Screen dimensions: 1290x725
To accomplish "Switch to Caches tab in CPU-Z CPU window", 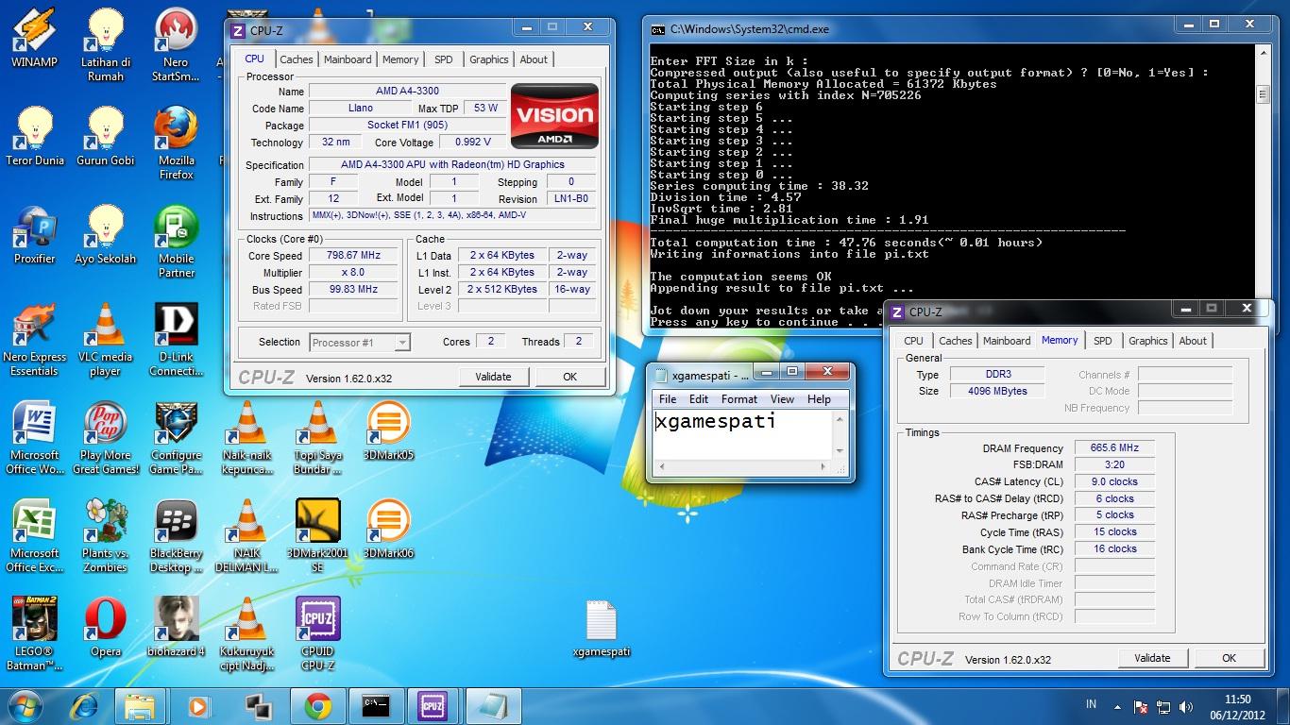I will 296,59.
